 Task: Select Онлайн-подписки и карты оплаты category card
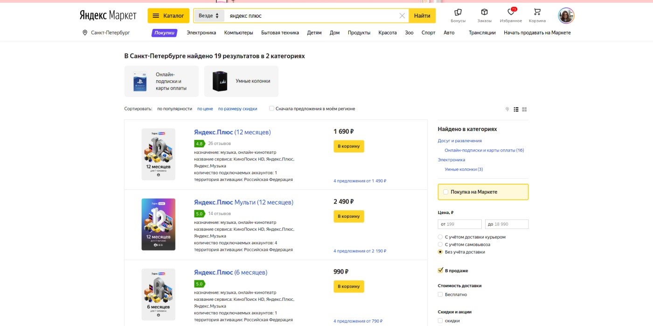(161, 81)
